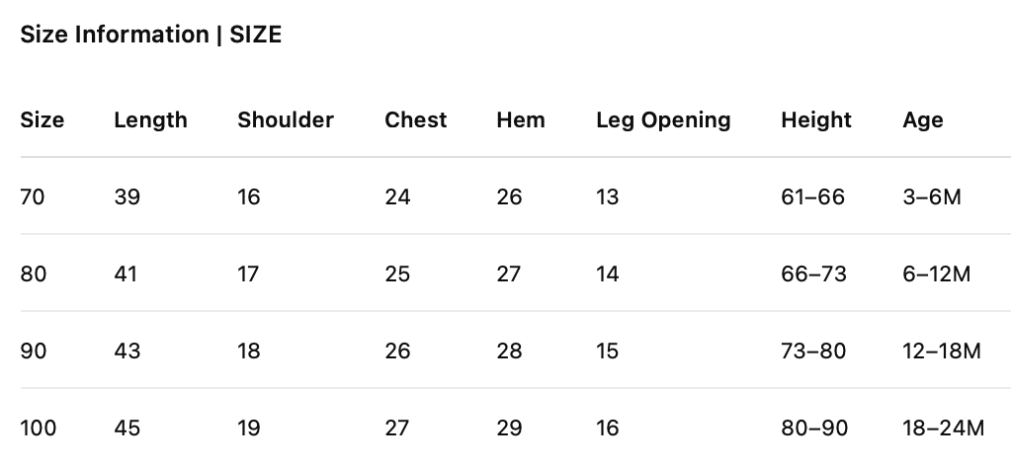The height and width of the screenshot is (468, 1012).
Task: Select the 3–6M age cell
Action: 932,196
